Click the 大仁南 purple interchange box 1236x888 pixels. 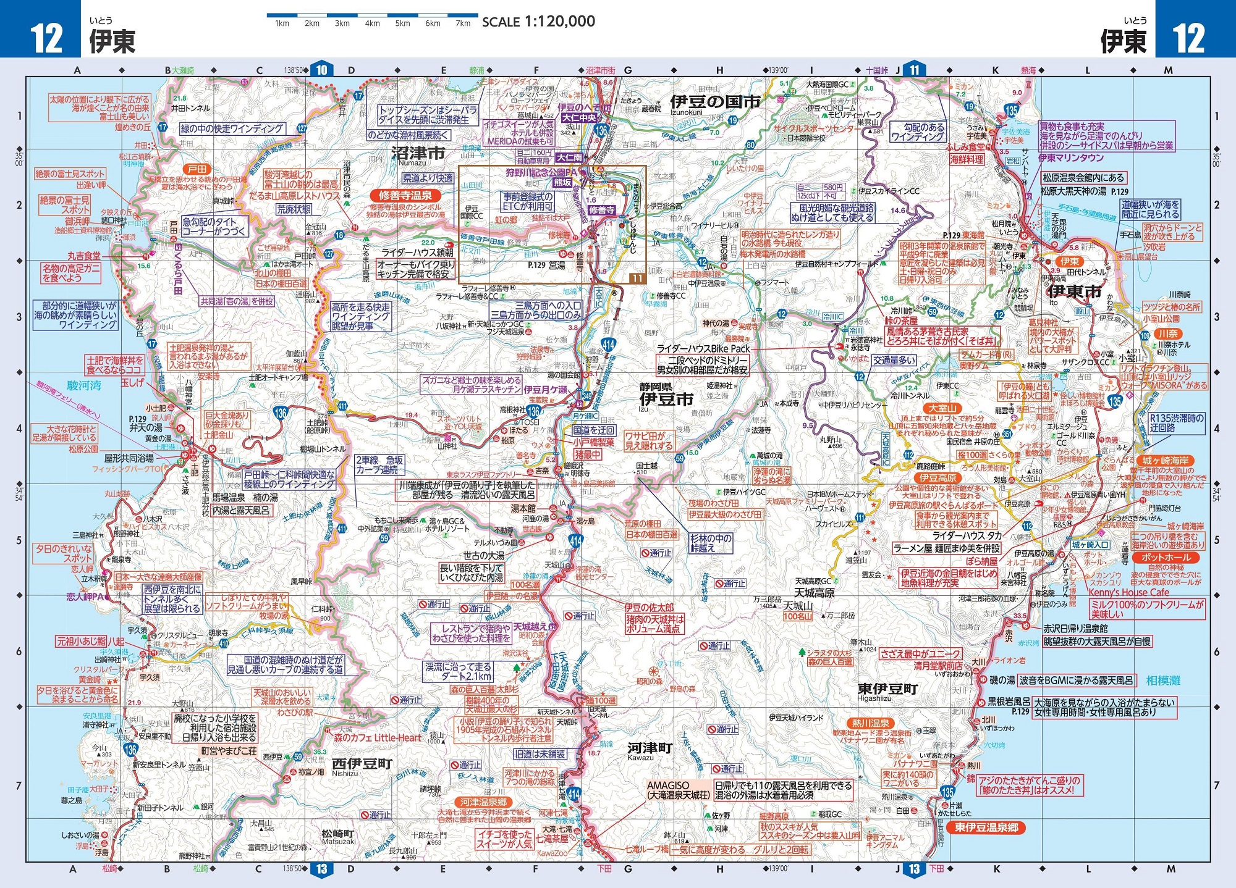(569, 157)
